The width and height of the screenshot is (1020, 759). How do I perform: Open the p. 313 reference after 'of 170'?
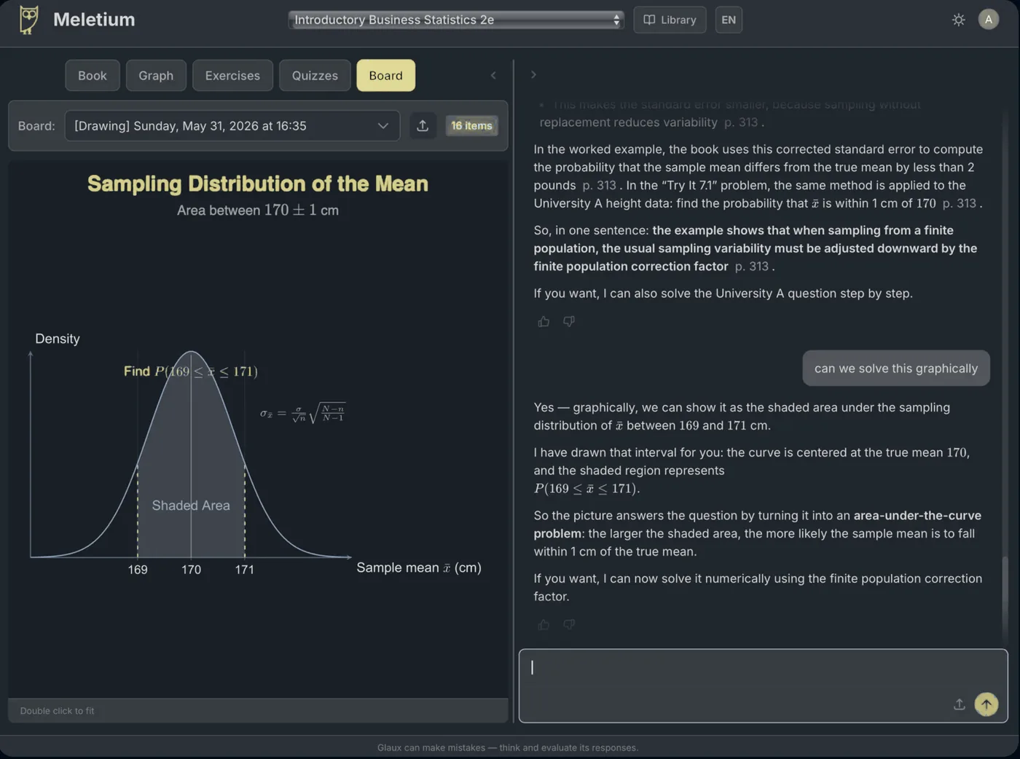[x=960, y=203]
